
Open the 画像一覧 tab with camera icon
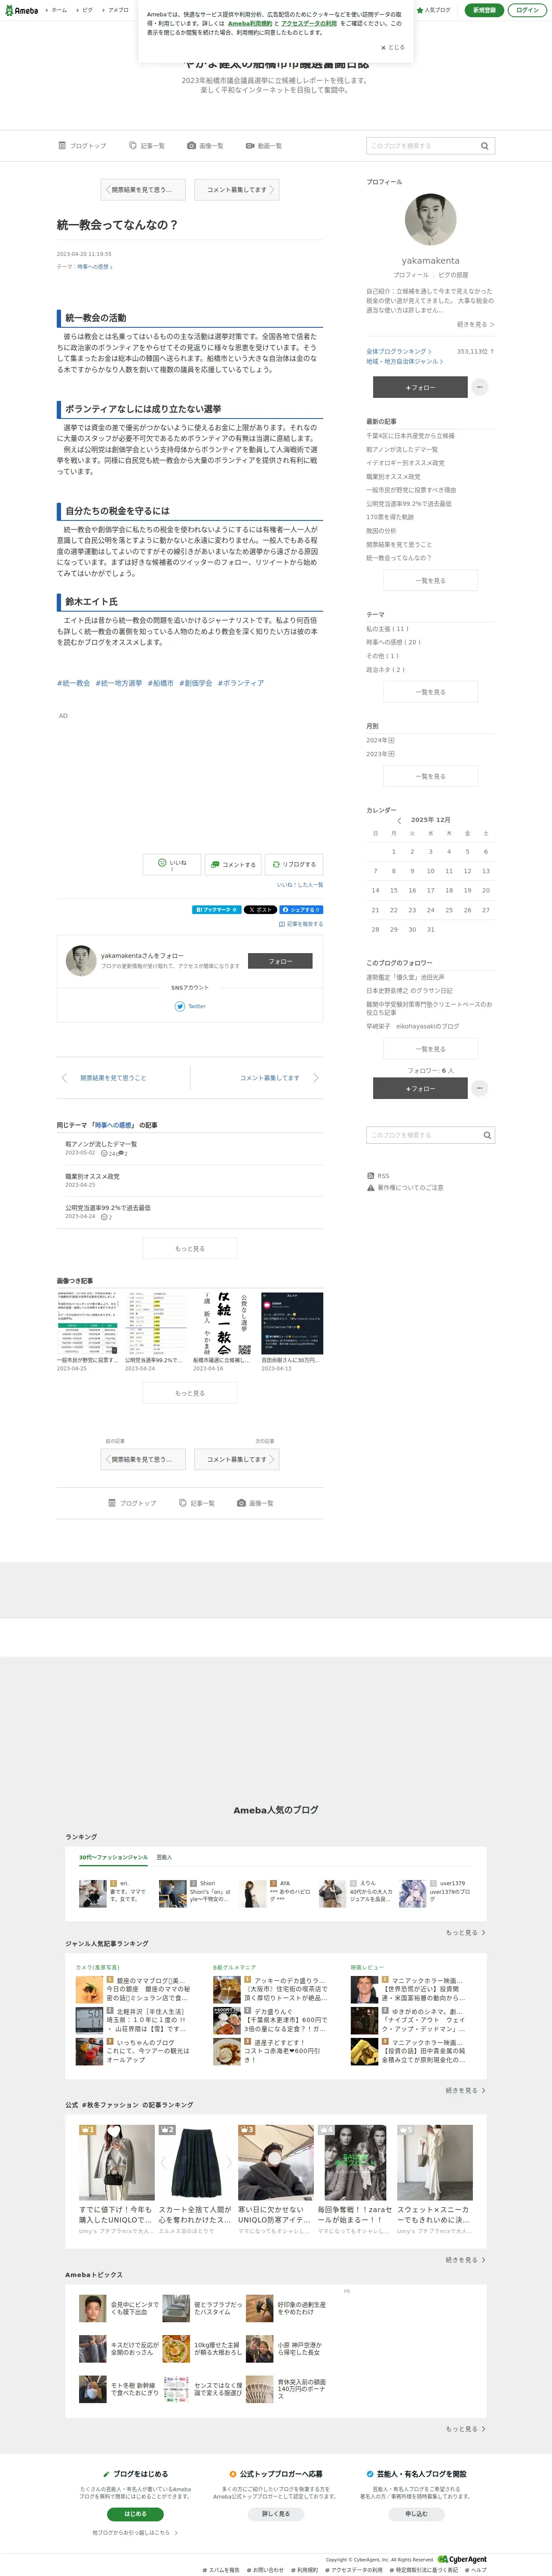point(206,146)
